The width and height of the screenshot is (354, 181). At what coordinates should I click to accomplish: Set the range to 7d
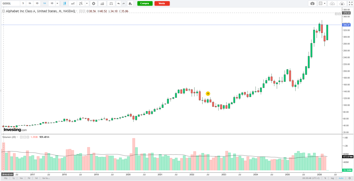[x=29, y=178]
